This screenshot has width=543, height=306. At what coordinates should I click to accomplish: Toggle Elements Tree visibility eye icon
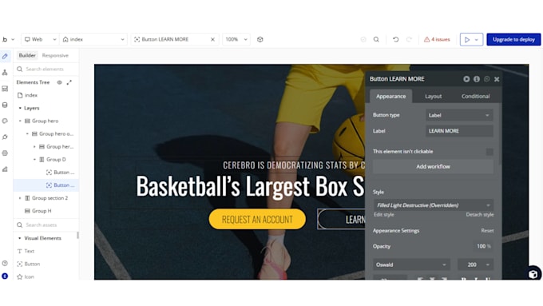click(60, 82)
